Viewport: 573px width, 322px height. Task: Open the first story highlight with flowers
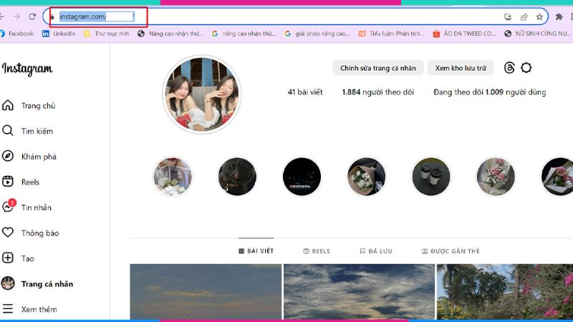[x=172, y=177]
